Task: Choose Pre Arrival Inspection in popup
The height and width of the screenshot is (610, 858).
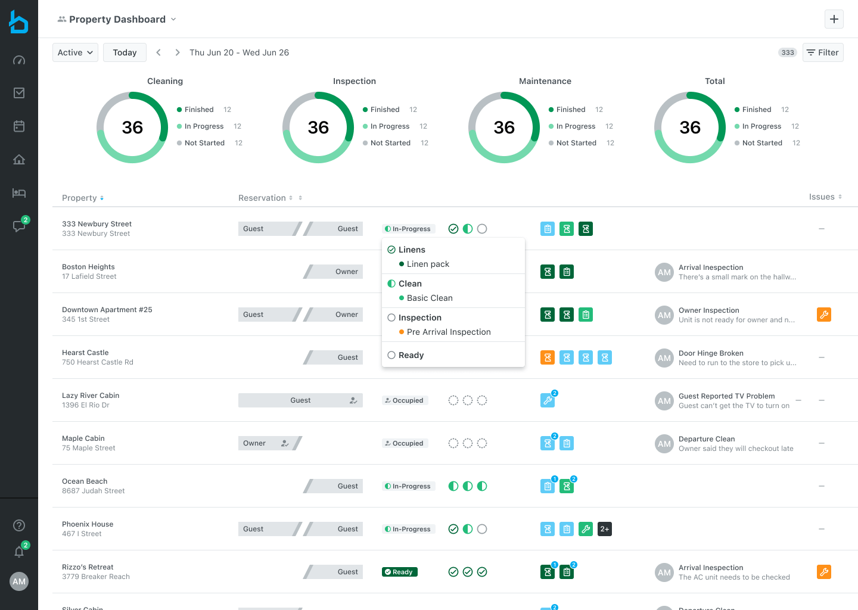Action: point(448,332)
